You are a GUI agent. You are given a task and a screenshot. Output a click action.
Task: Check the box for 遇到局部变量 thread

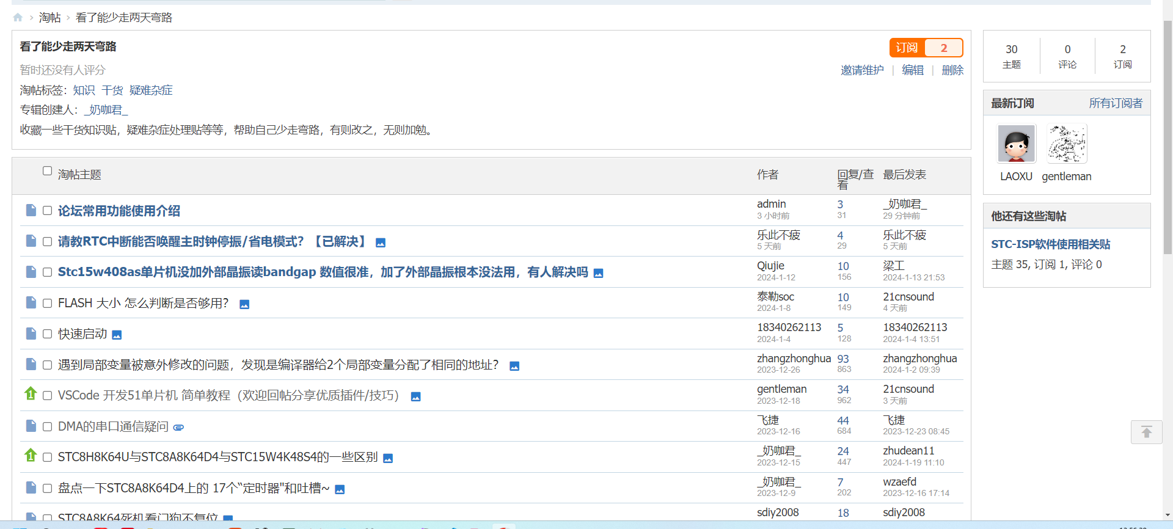click(x=47, y=365)
